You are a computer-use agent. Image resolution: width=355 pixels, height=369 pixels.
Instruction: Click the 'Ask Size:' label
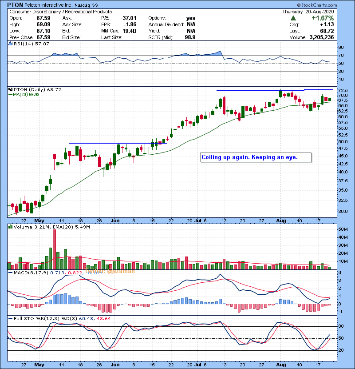(72, 24)
